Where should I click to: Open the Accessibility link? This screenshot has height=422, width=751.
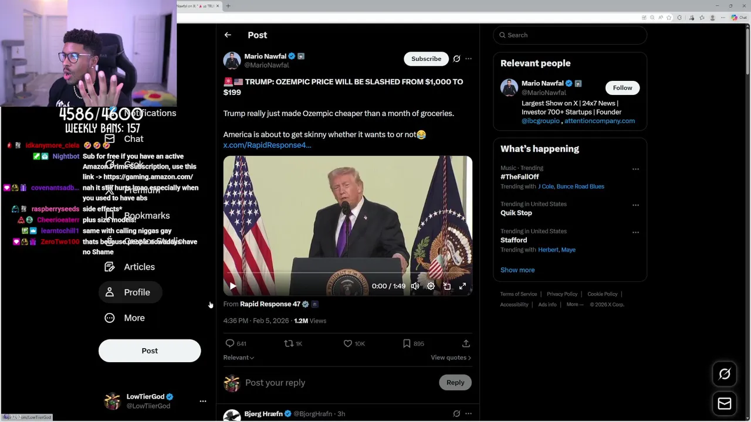pos(514,305)
